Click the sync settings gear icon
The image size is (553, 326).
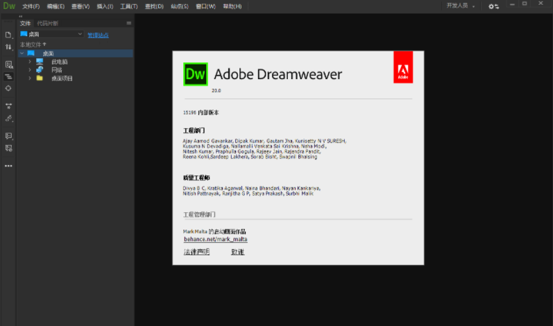[493, 6]
